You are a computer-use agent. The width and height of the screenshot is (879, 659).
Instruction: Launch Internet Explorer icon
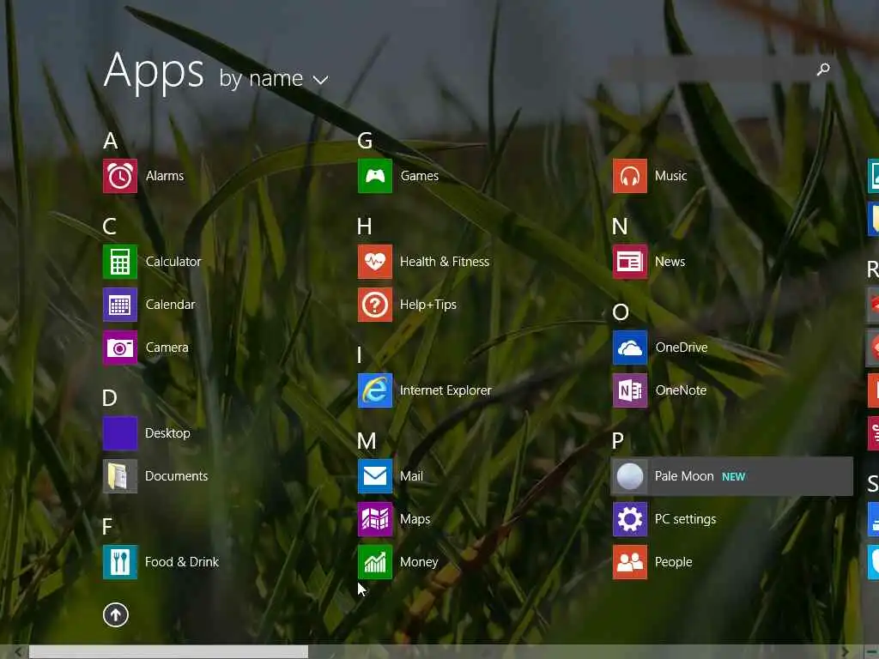tap(375, 390)
